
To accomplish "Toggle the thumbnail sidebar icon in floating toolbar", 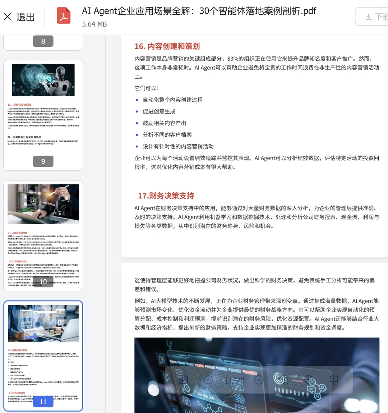I will pos(183,380).
